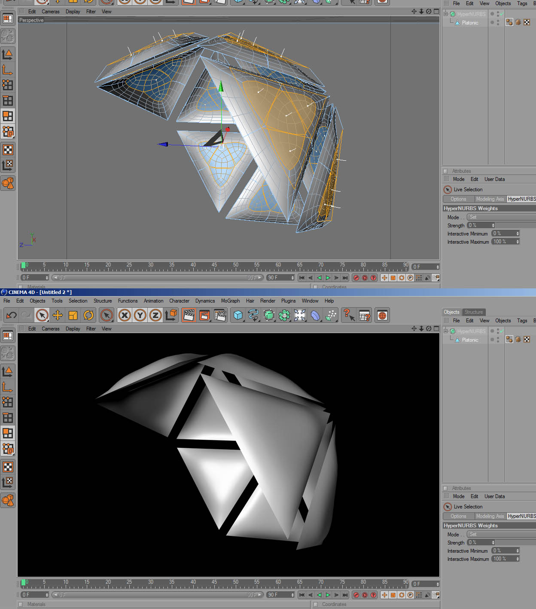
Task: Click the 90 F end-frame stepper, rendered window
Action: [292, 595]
